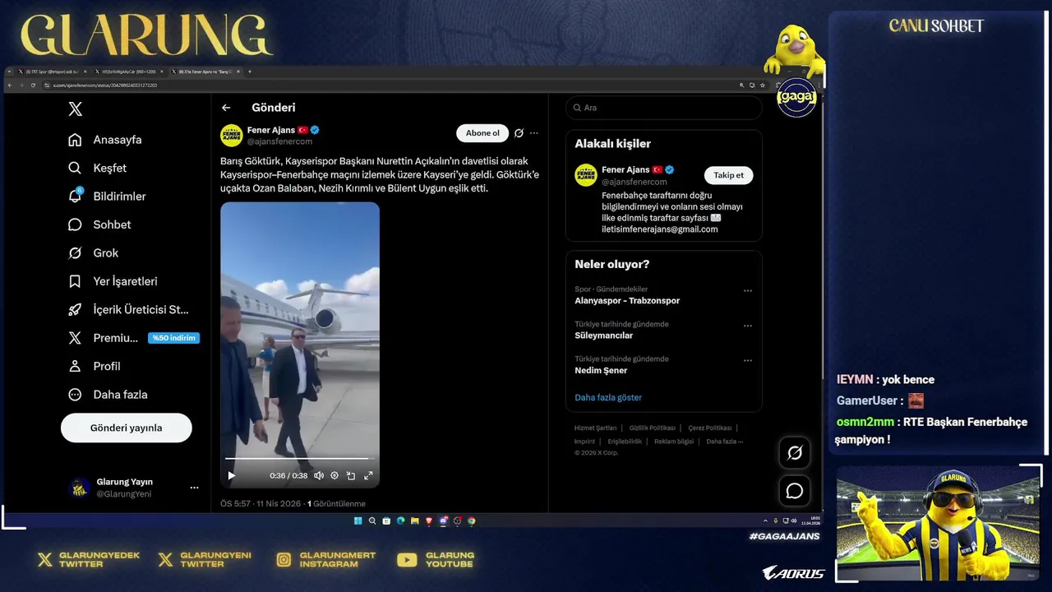
Task: Open Alanyaspor - Trabzonspor trend
Action: click(627, 301)
